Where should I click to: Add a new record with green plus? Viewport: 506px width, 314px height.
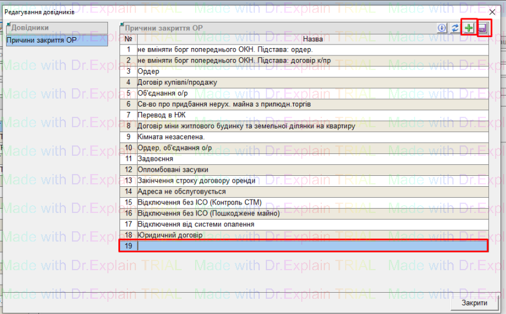(x=469, y=28)
